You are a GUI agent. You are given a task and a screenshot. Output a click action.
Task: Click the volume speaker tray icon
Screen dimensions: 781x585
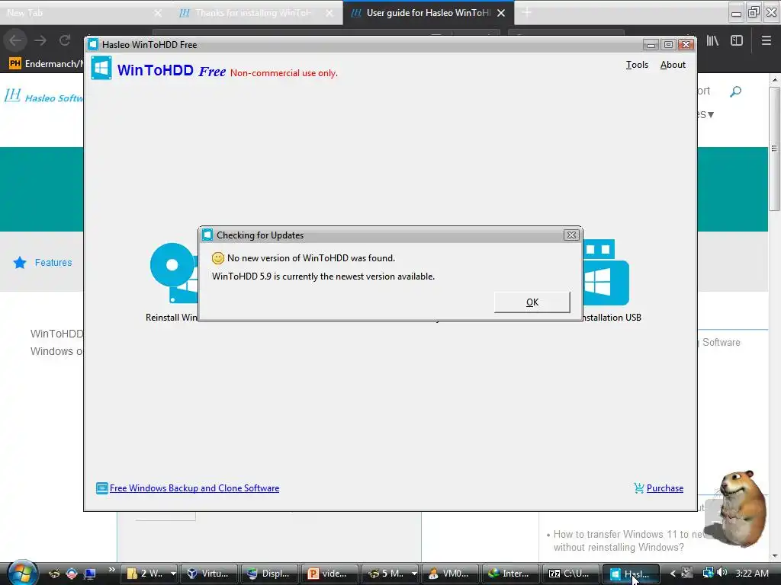click(x=723, y=573)
